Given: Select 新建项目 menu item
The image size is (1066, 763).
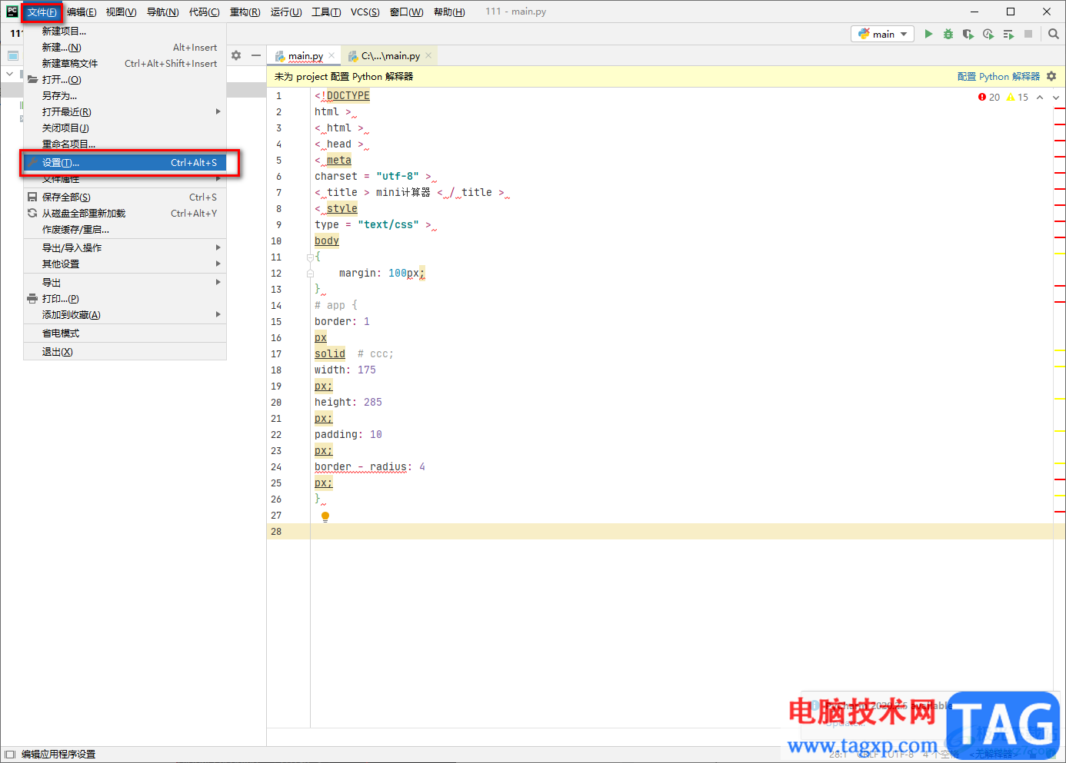Looking at the screenshot, I should click(x=125, y=32).
